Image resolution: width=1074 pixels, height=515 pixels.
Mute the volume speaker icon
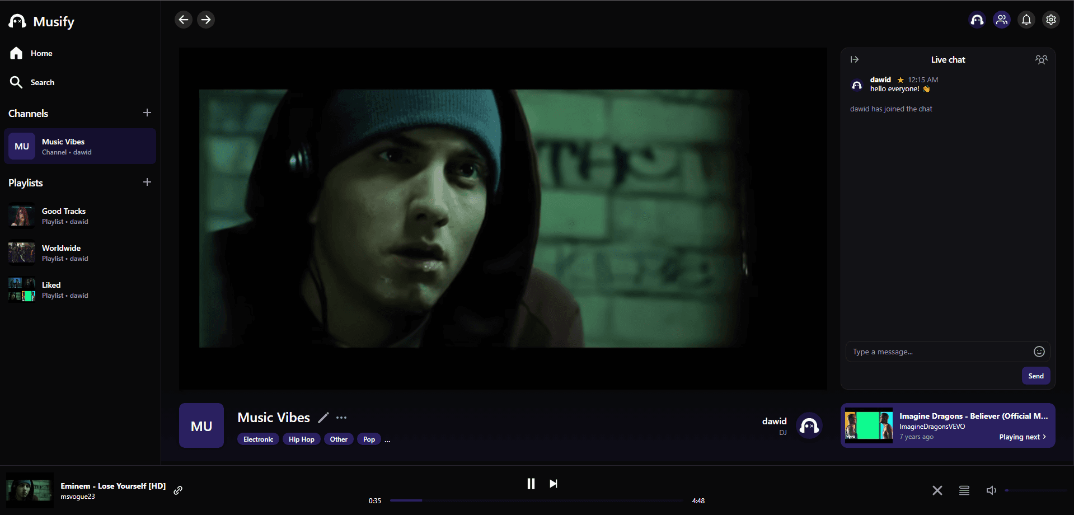point(991,490)
